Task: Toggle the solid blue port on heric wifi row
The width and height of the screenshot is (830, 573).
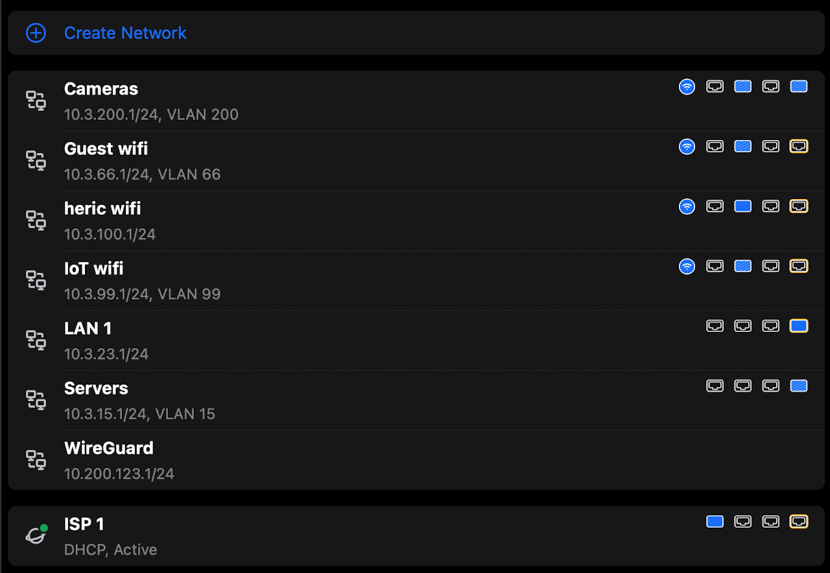Action: [742, 206]
